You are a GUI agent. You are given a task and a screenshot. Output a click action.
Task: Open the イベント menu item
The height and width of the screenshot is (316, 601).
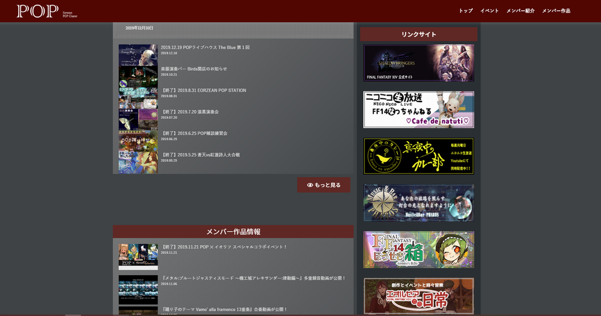click(x=489, y=11)
